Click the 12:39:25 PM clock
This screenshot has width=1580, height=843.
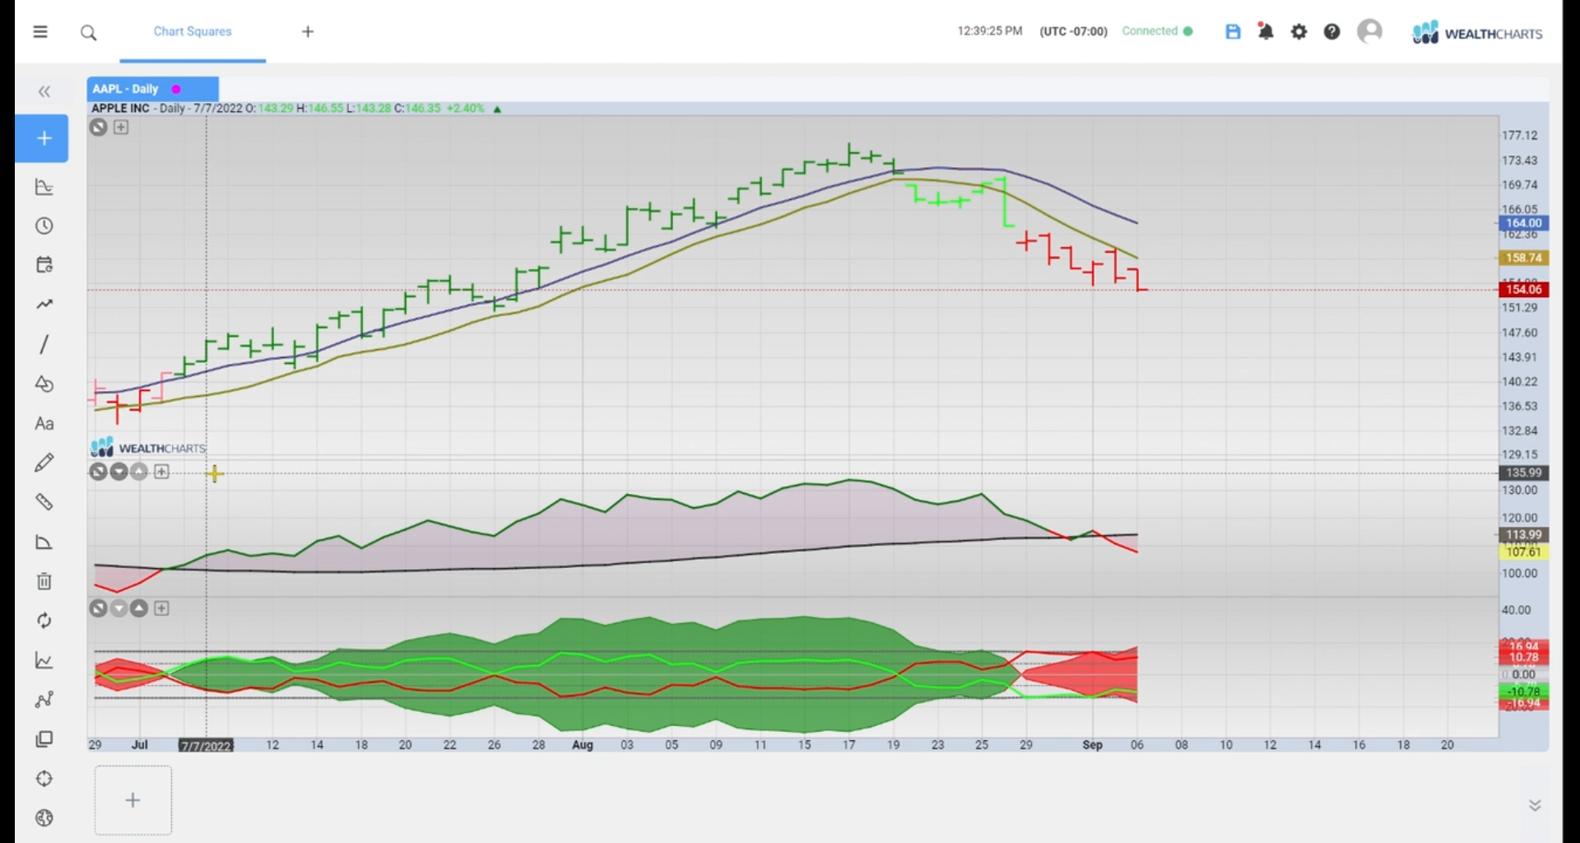click(x=989, y=31)
